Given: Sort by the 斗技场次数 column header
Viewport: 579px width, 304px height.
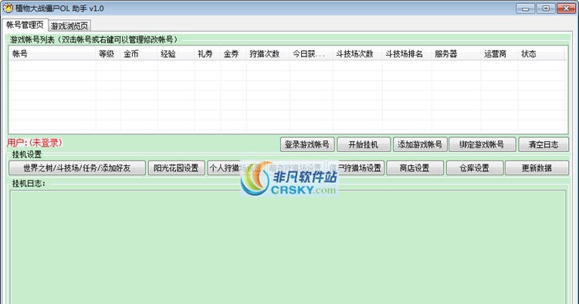Looking at the screenshot, I should [357, 54].
